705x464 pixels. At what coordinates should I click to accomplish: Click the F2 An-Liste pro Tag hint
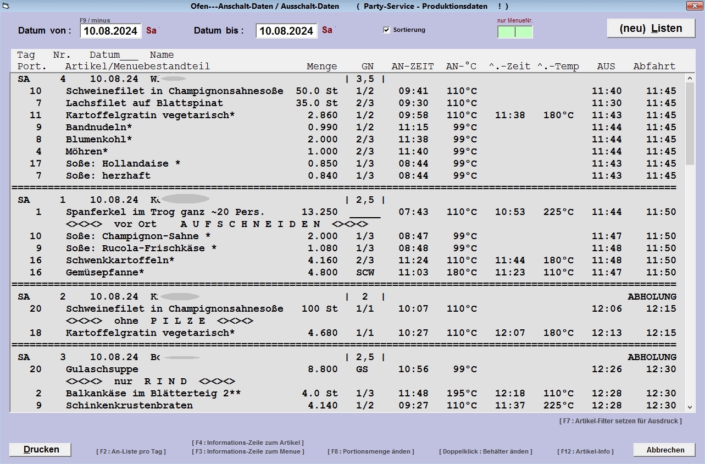[x=131, y=451]
